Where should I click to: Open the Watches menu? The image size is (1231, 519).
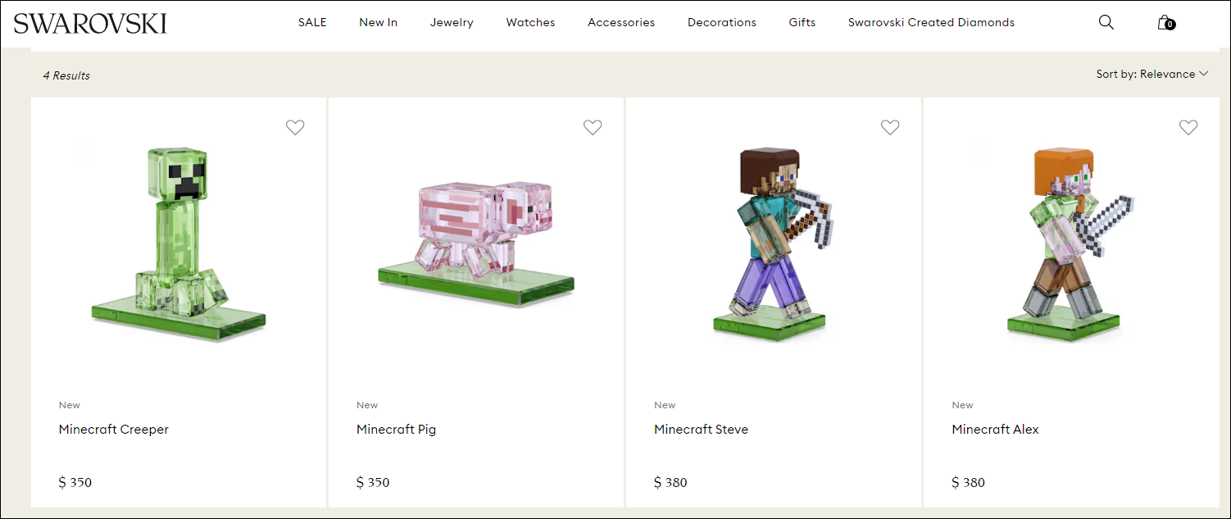(530, 22)
